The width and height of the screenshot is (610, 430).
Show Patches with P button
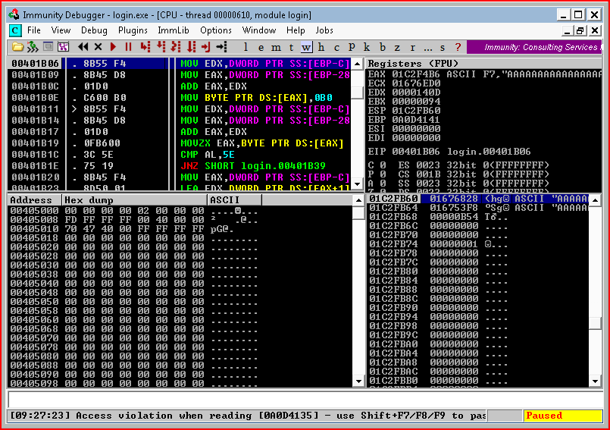pyautogui.click(x=352, y=47)
